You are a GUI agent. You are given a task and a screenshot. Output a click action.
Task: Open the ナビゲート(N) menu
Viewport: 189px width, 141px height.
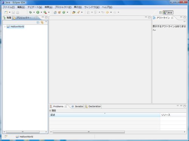click(35, 7)
